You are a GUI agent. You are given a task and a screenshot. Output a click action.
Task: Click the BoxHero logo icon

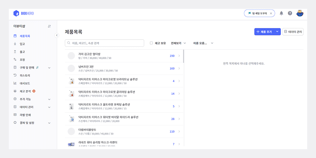(x=16, y=13)
